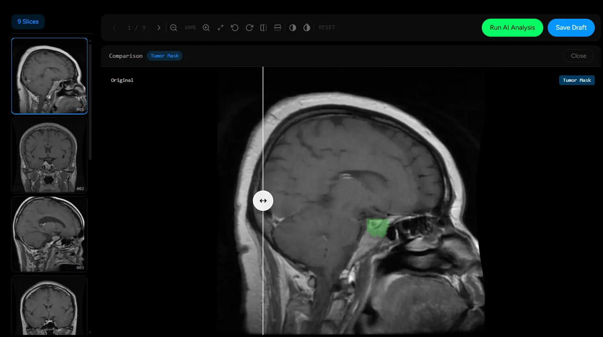This screenshot has width=603, height=337.
Task: Click the 9 Slices badge
Action: (28, 22)
